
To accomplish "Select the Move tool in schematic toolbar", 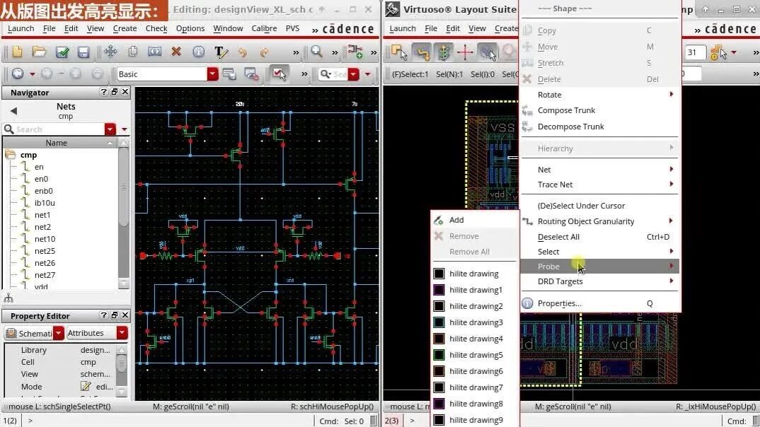I will pyautogui.click(x=110, y=52).
